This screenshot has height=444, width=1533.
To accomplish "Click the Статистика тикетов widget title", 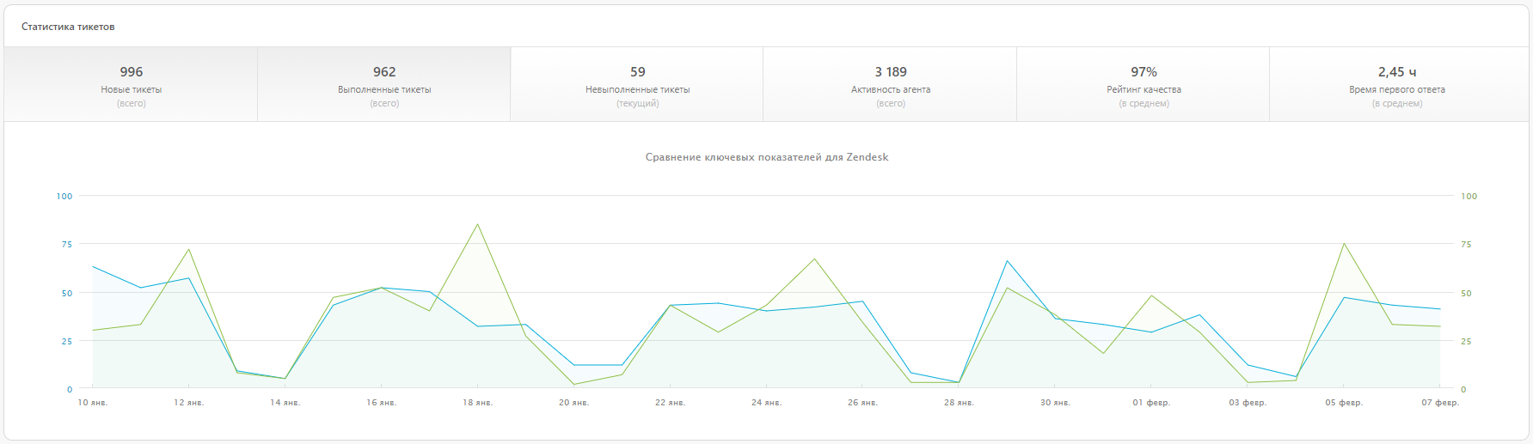I will click(68, 27).
